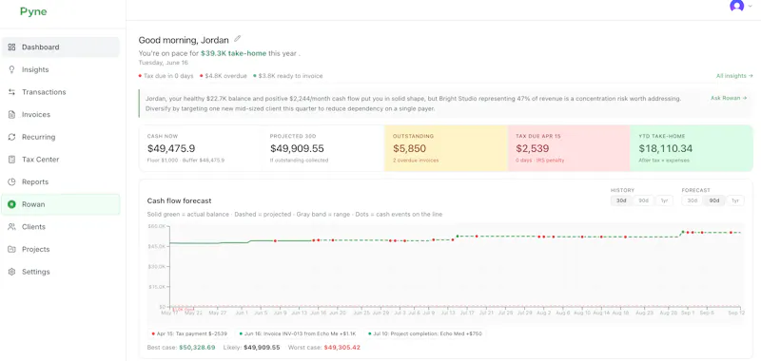This screenshot has height=361, width=761.
Task: Open the red Tax Due Apr 15 card
Action: 569,148
